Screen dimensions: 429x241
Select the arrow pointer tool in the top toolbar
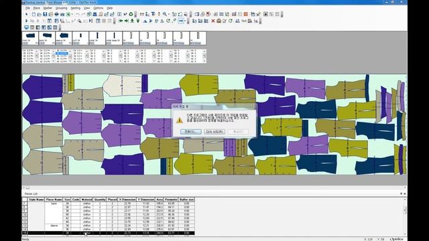click(x=27, y=14)
